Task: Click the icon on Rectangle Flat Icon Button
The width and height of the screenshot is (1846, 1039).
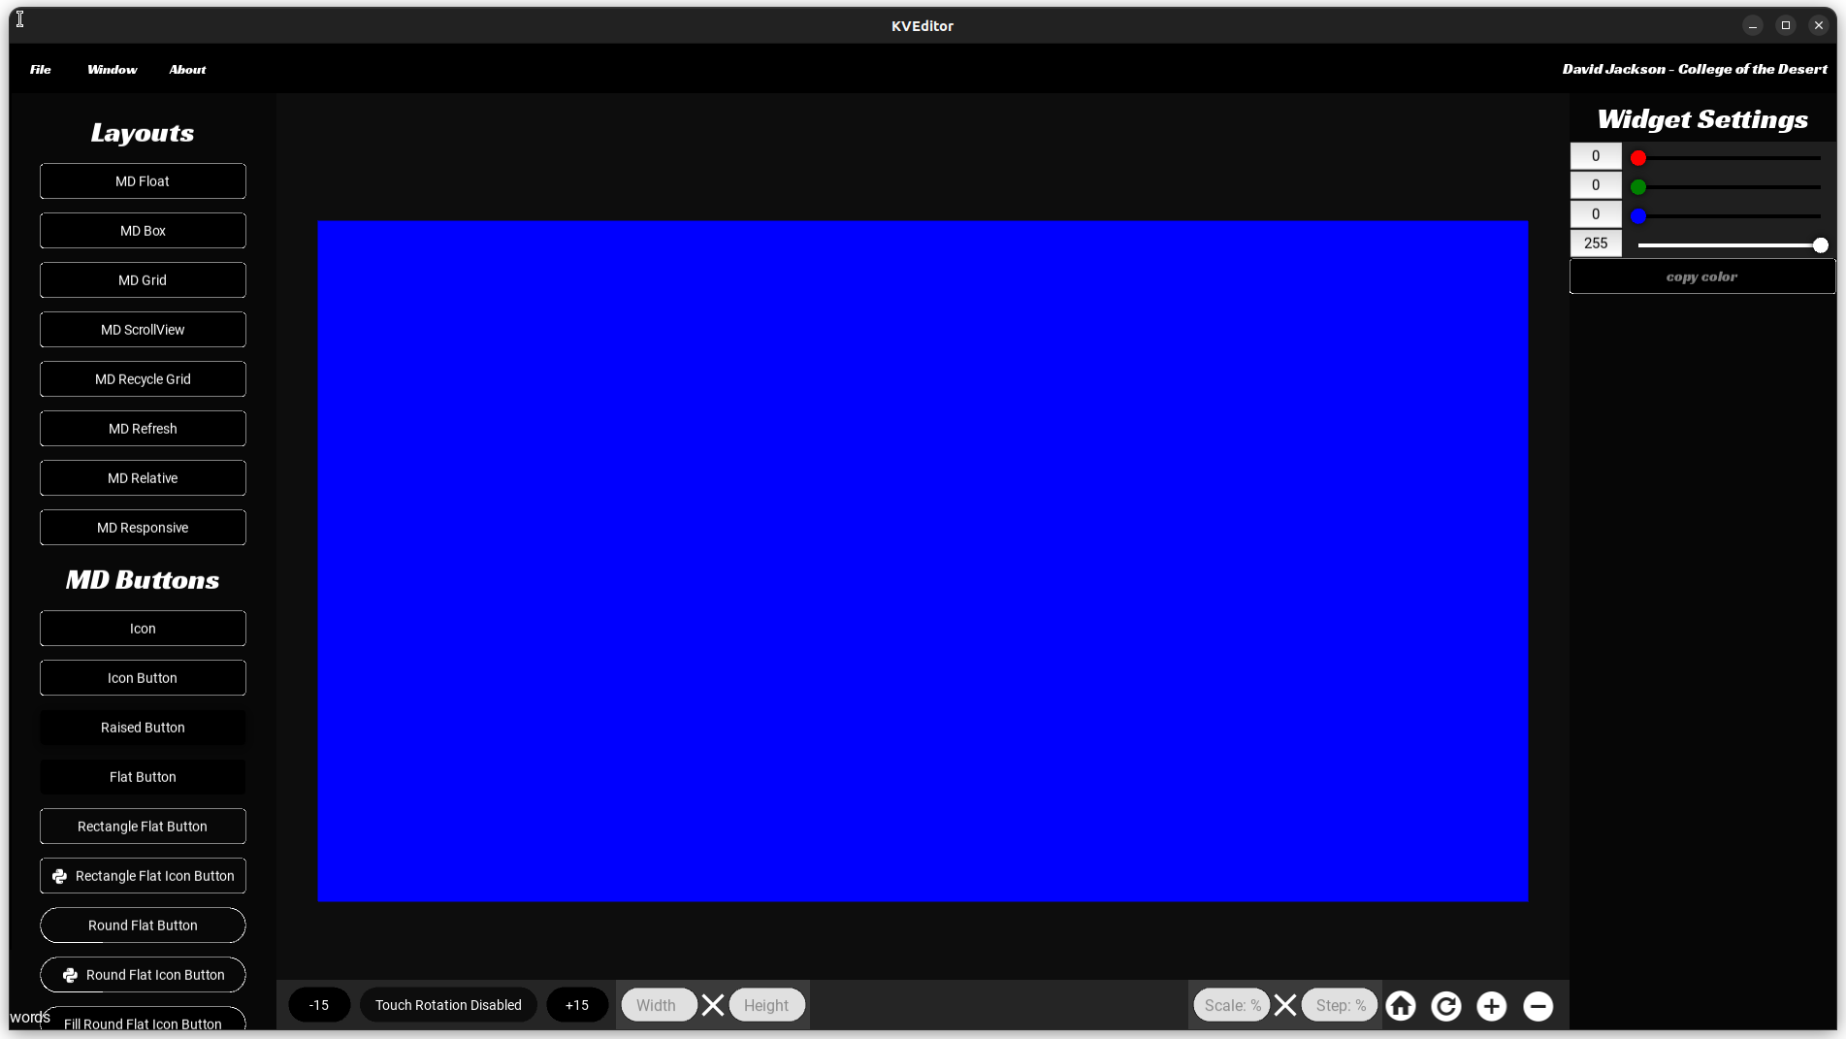Action: pyautogui.click(x=60, y=876)
